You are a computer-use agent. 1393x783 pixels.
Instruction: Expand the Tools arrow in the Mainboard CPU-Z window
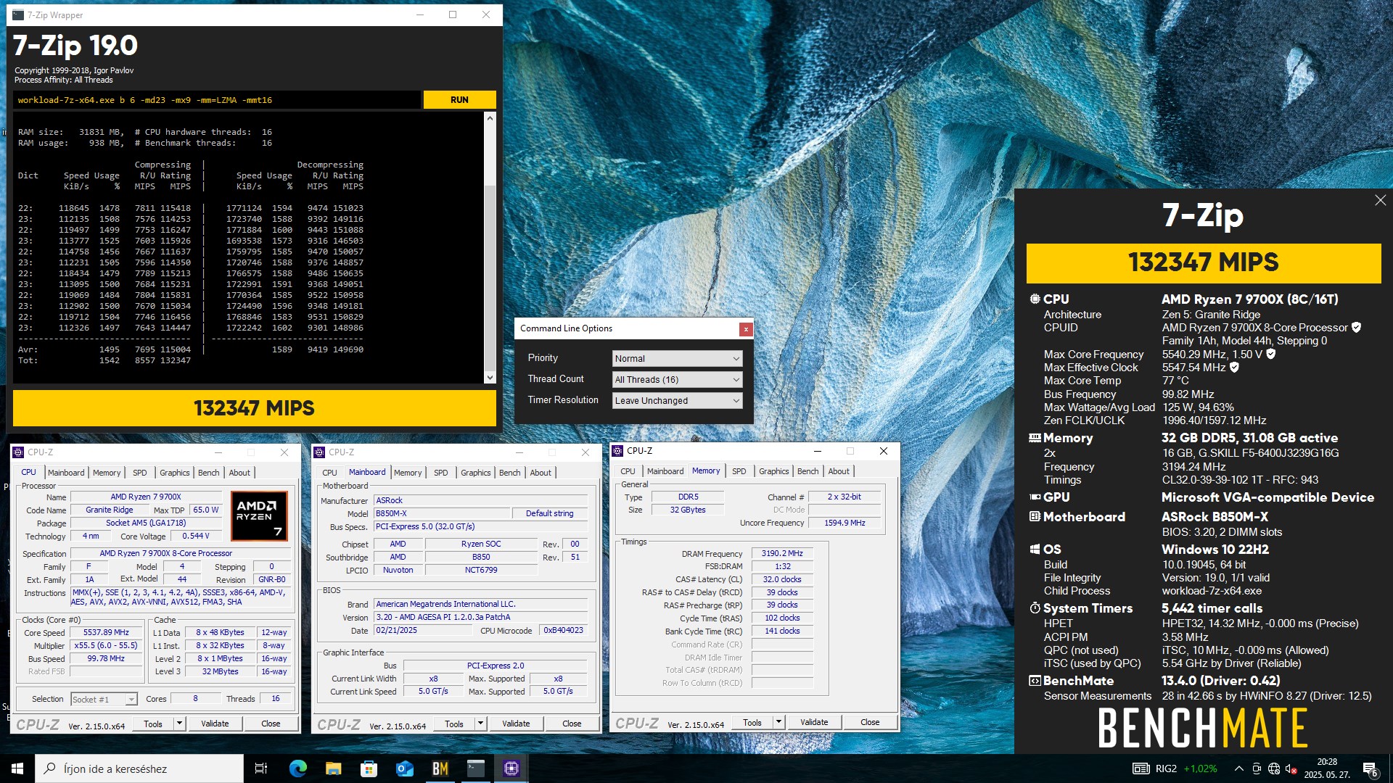480,724
